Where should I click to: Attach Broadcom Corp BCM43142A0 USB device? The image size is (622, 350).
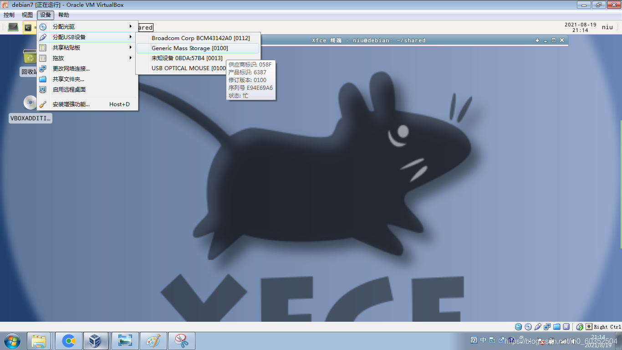[198, 38]
